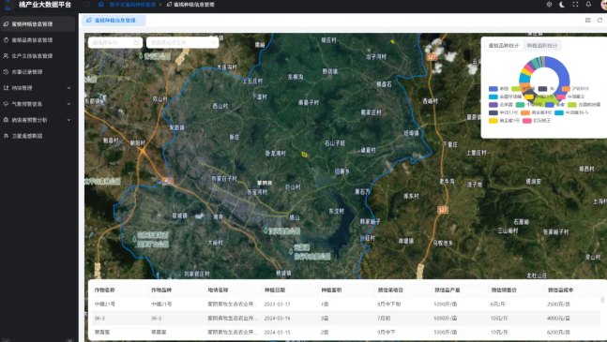Image resolution: width=607 pixels, height=342 pixels.
Task: Click the cloud icon for 气象预警信息
Action: [6, 104]
